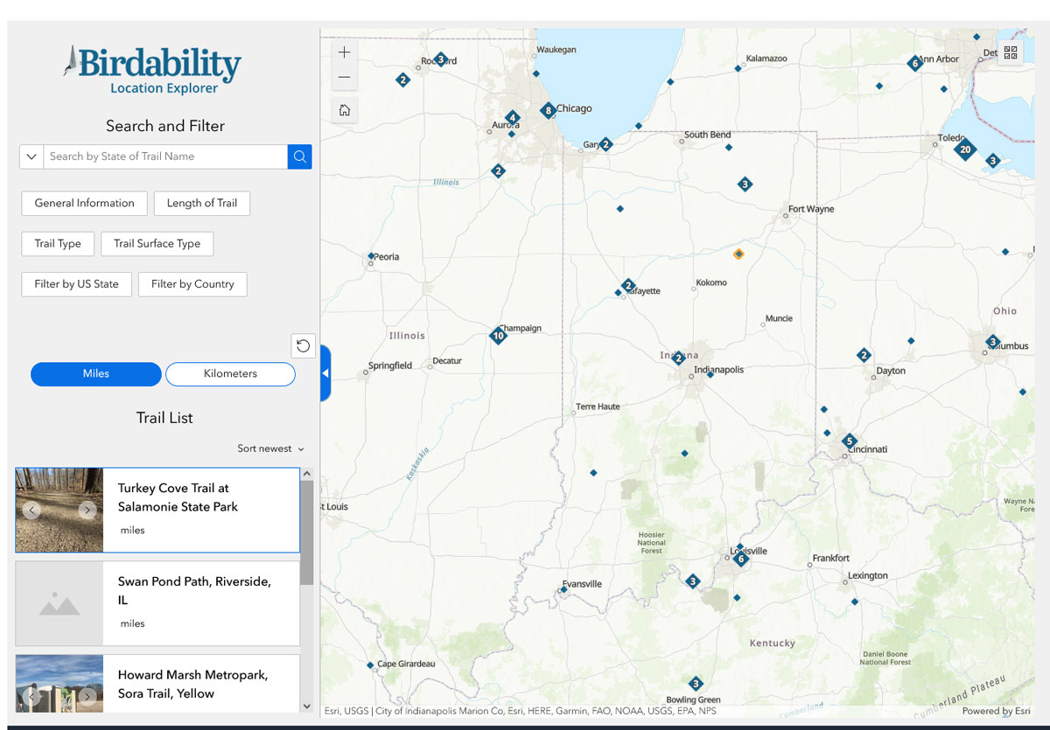Viewport: 1050px width, 730px height.
Task: Open the basemap gallery grid icon
Action: [1011, 53]
